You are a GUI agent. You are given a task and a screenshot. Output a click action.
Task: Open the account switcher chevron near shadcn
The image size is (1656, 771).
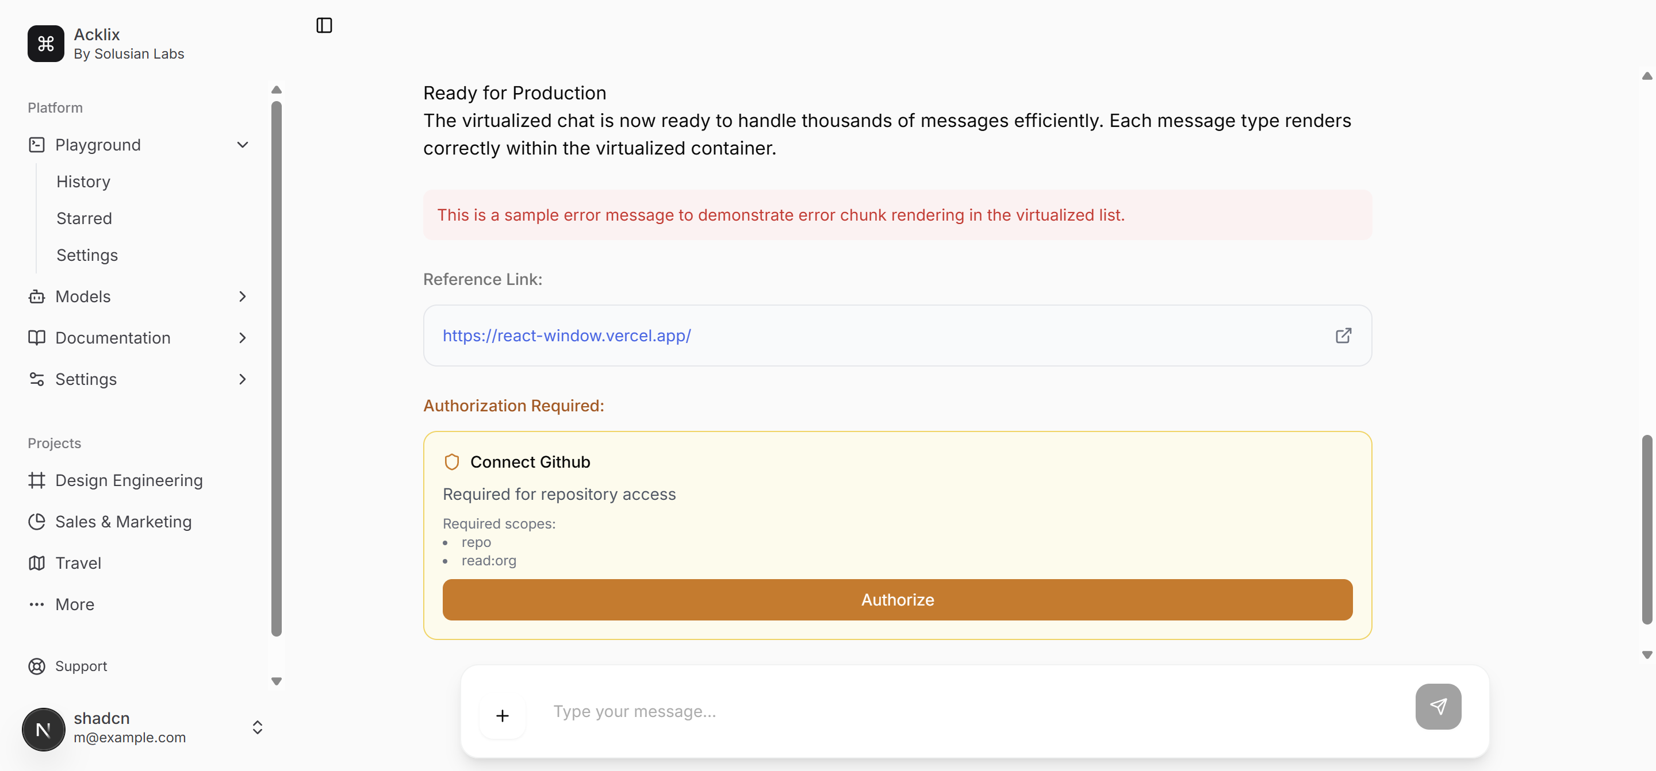[x=257, y=728]
